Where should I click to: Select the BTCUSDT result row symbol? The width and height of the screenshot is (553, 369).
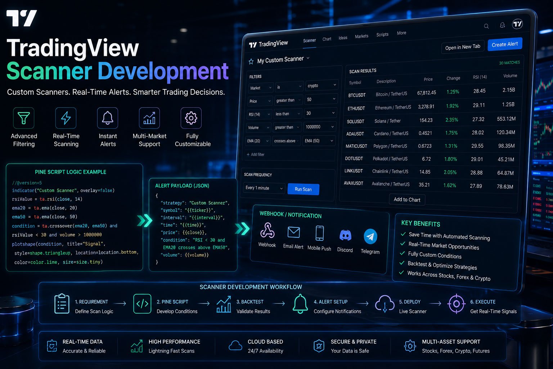click(357, 95)
